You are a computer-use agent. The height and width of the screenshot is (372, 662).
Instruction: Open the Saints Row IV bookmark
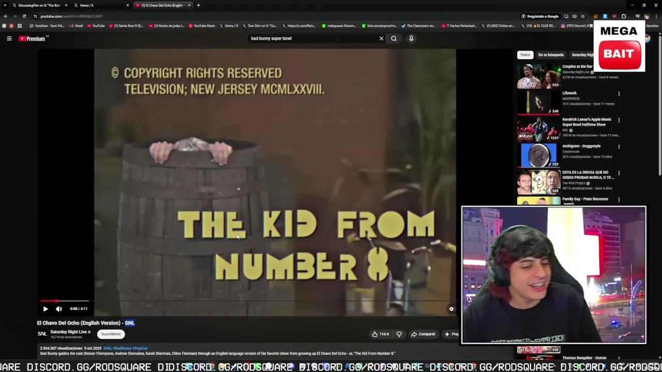click(x=126, y=26)
